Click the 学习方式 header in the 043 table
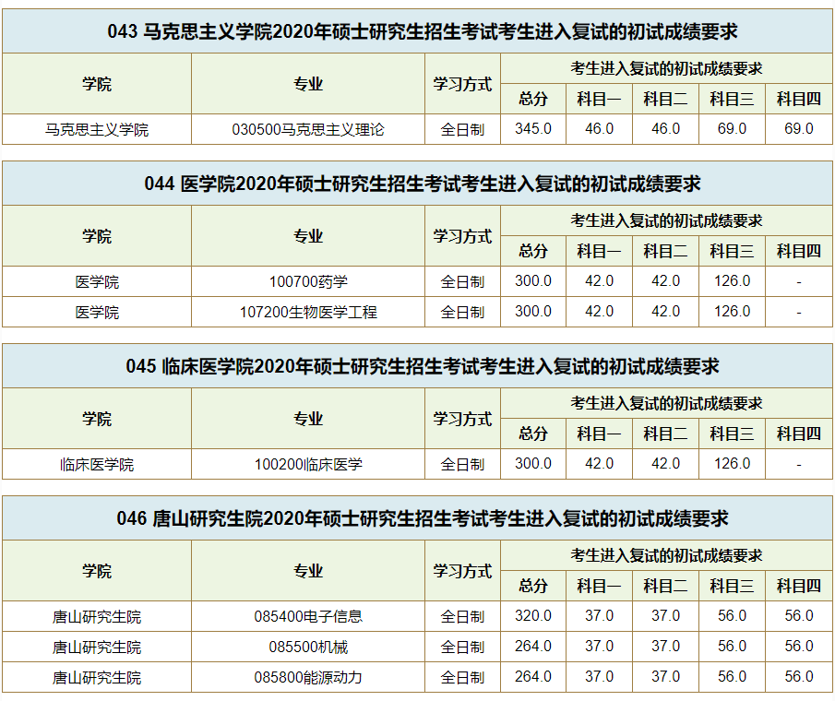 (462, 84)
